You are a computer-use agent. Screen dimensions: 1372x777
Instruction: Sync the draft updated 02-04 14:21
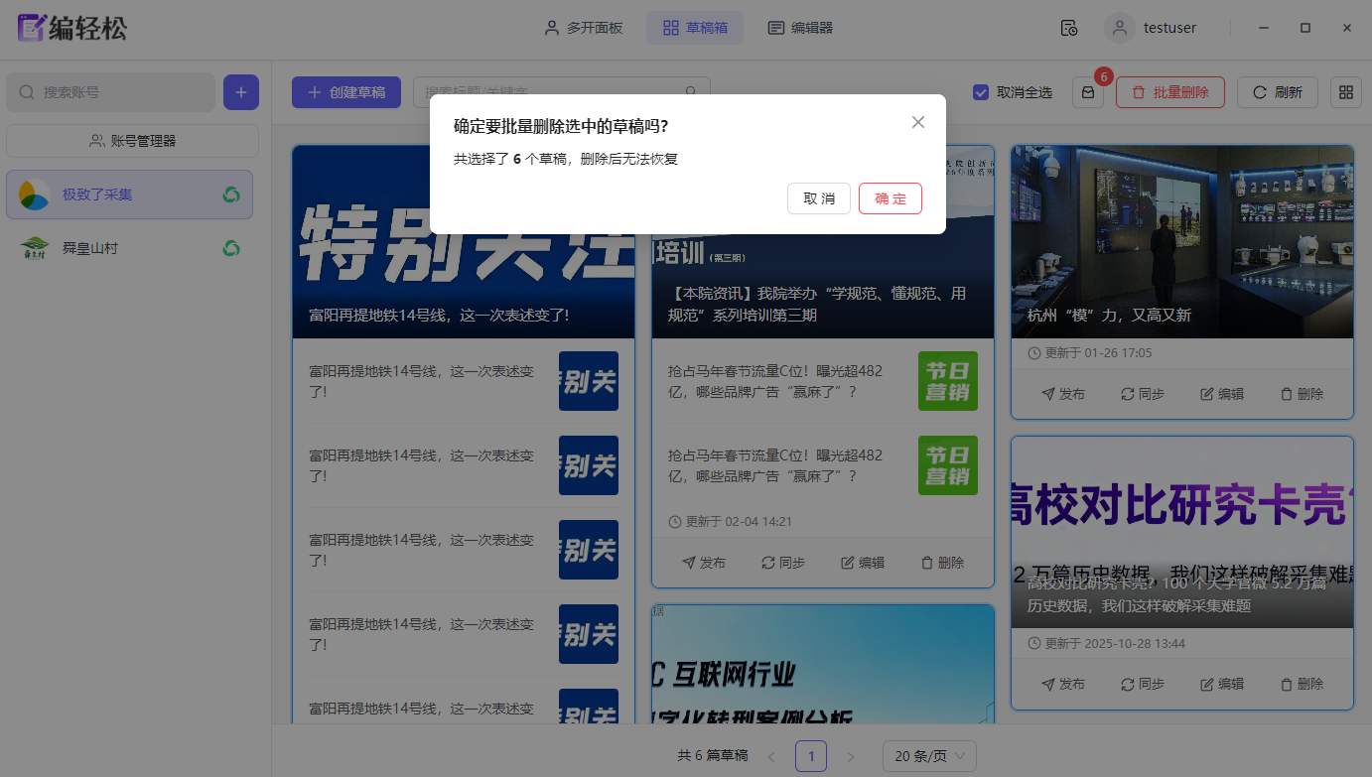[x=783, y=563]
